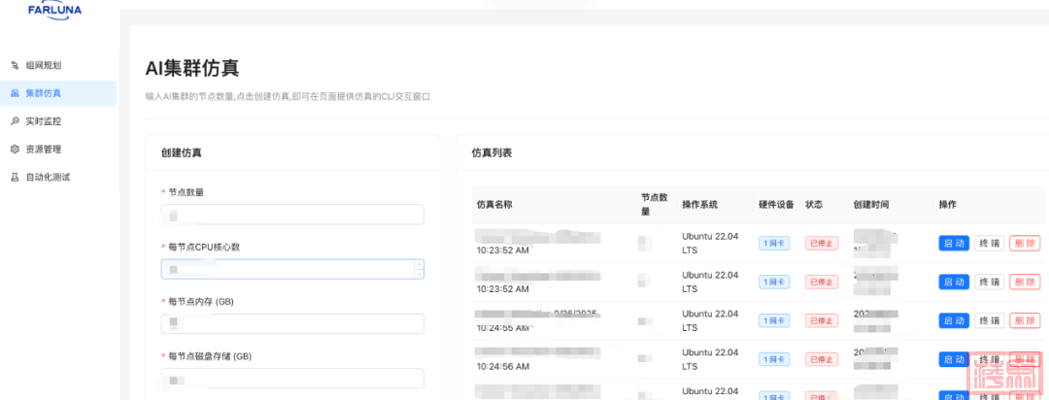Click the 1 网卡 tag in first row
Viewport: 1049px width, 400px height.
[x=774, y=243]
